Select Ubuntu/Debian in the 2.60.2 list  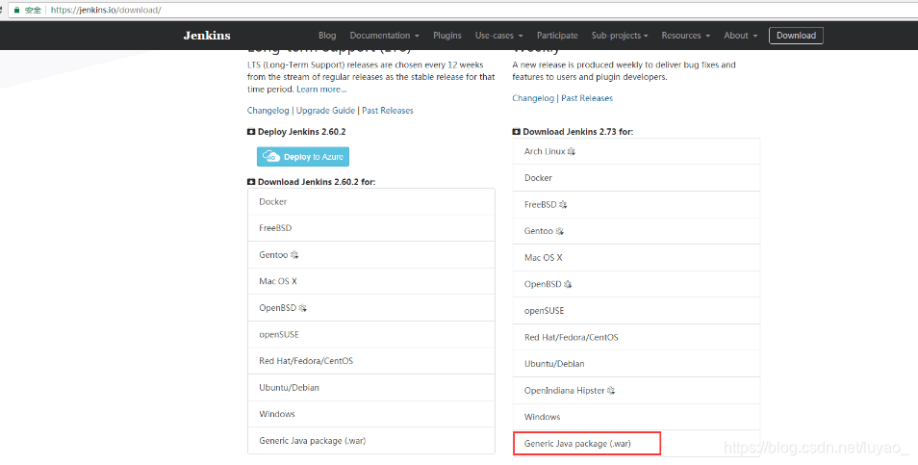(371, 387)
